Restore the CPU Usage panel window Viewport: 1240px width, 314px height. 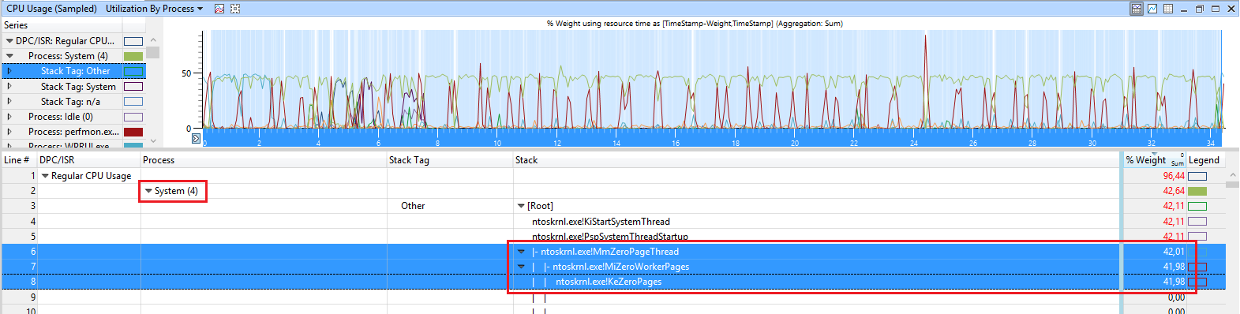click(1200, 9)
